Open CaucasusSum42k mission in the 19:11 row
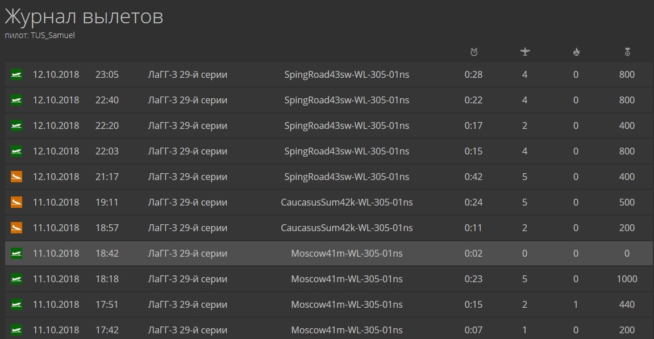 [x=347, y=202]
